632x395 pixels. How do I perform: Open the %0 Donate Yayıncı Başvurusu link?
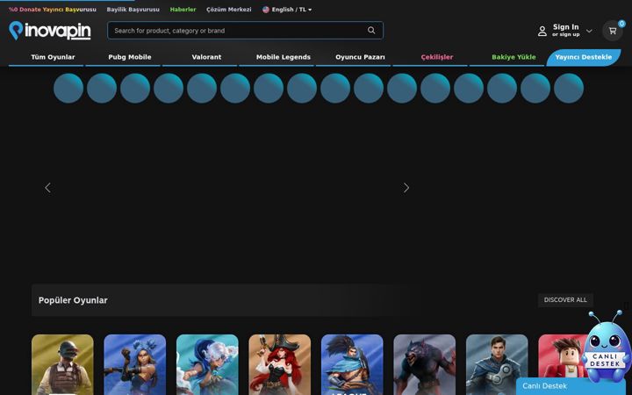53,10
